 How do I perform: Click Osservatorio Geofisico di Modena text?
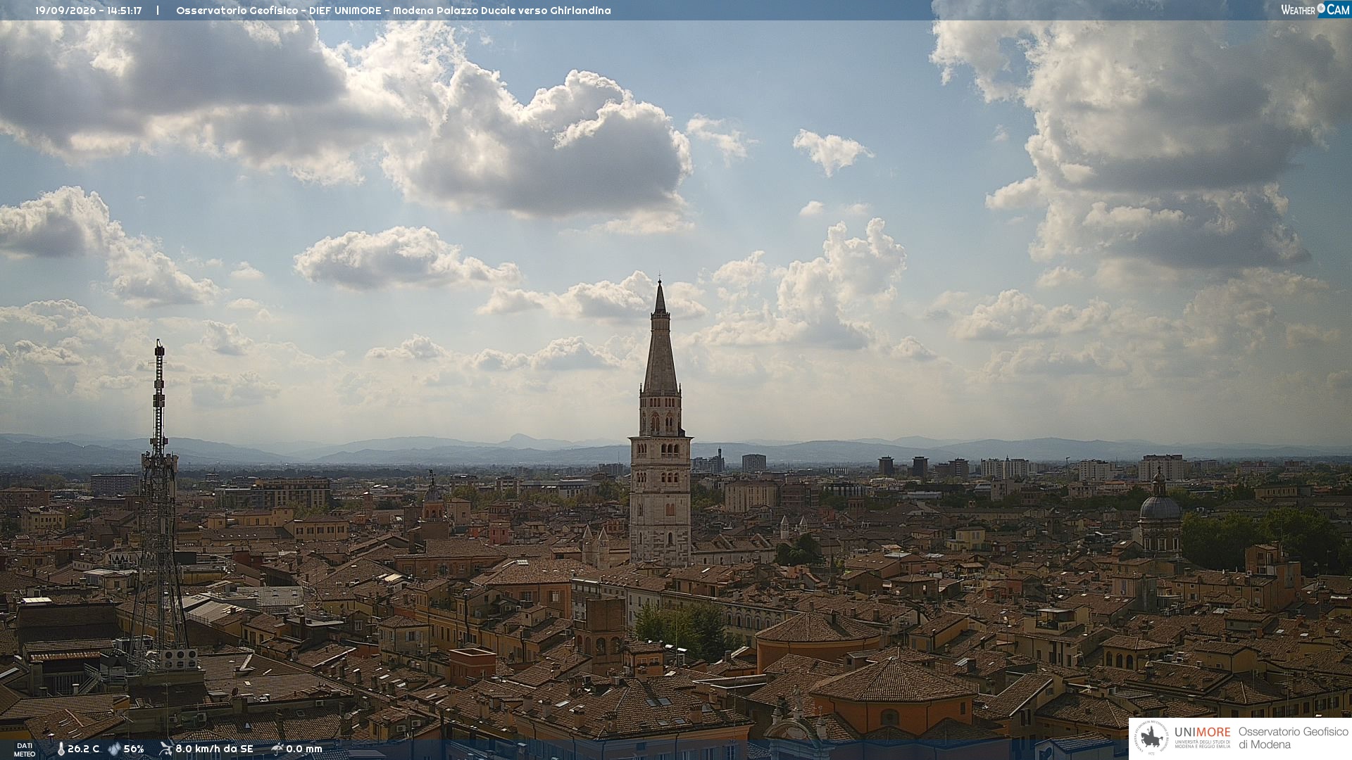click(x=1293, y=738)
